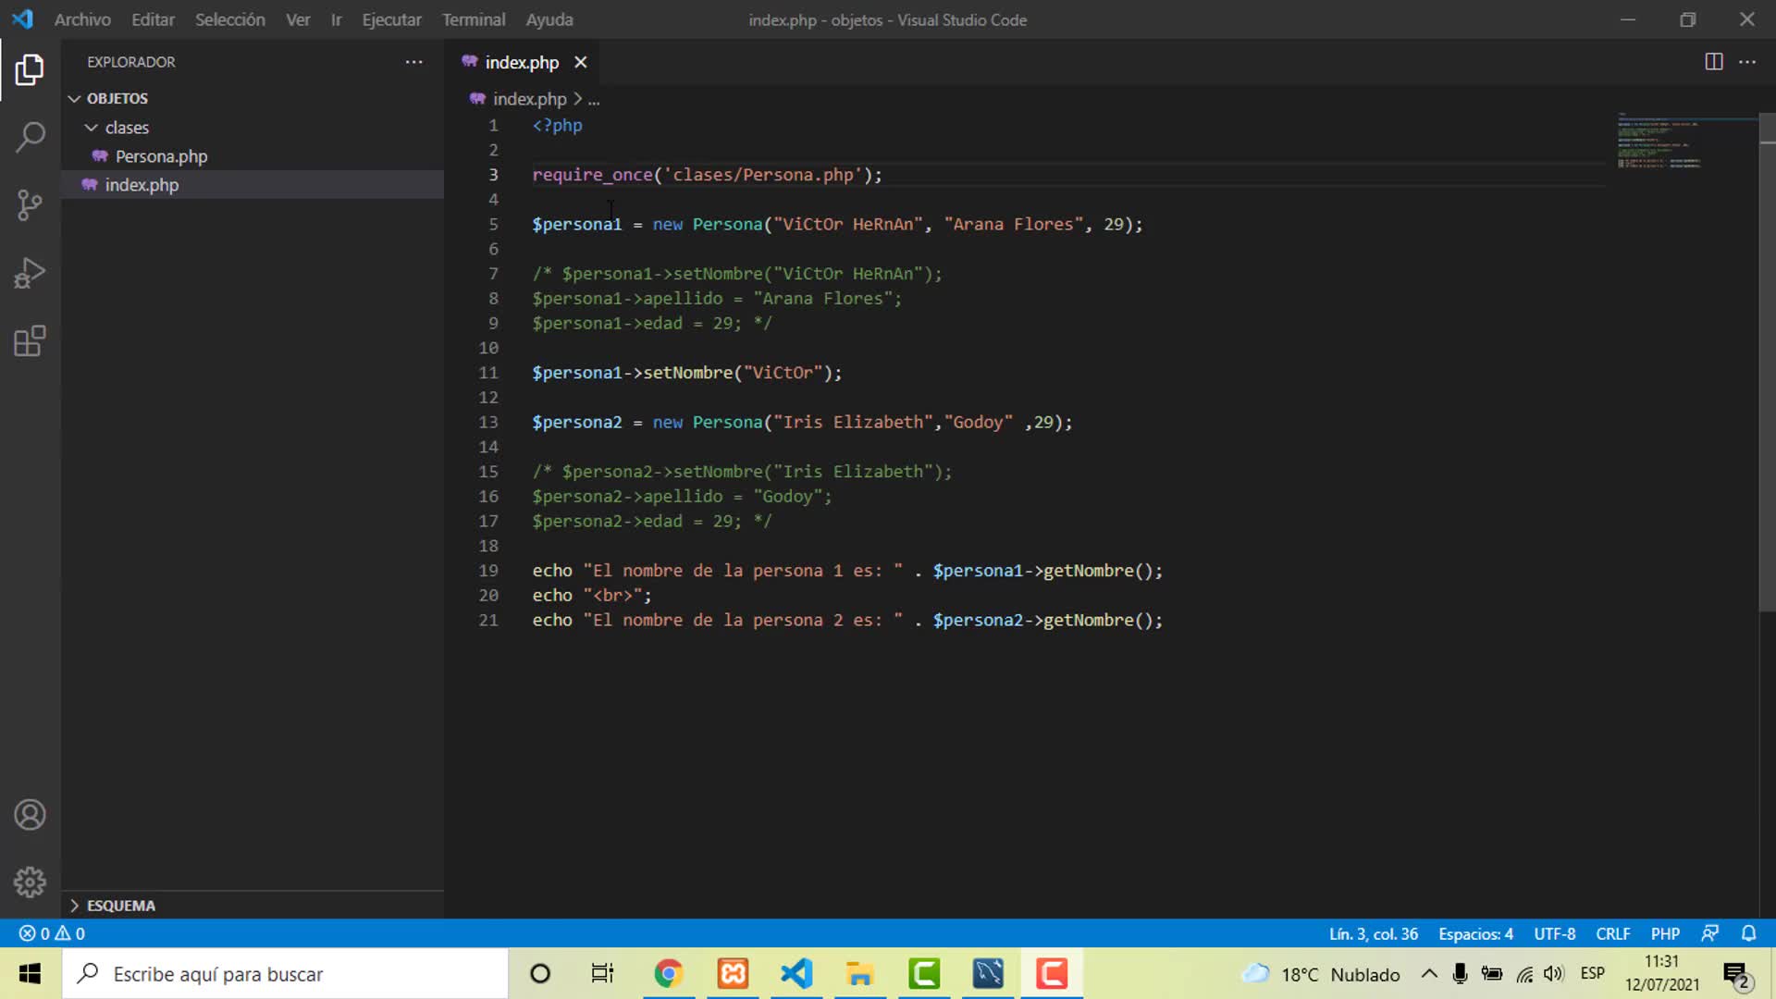
Task: Open Windows Start menu
Action: pos(30,973)
